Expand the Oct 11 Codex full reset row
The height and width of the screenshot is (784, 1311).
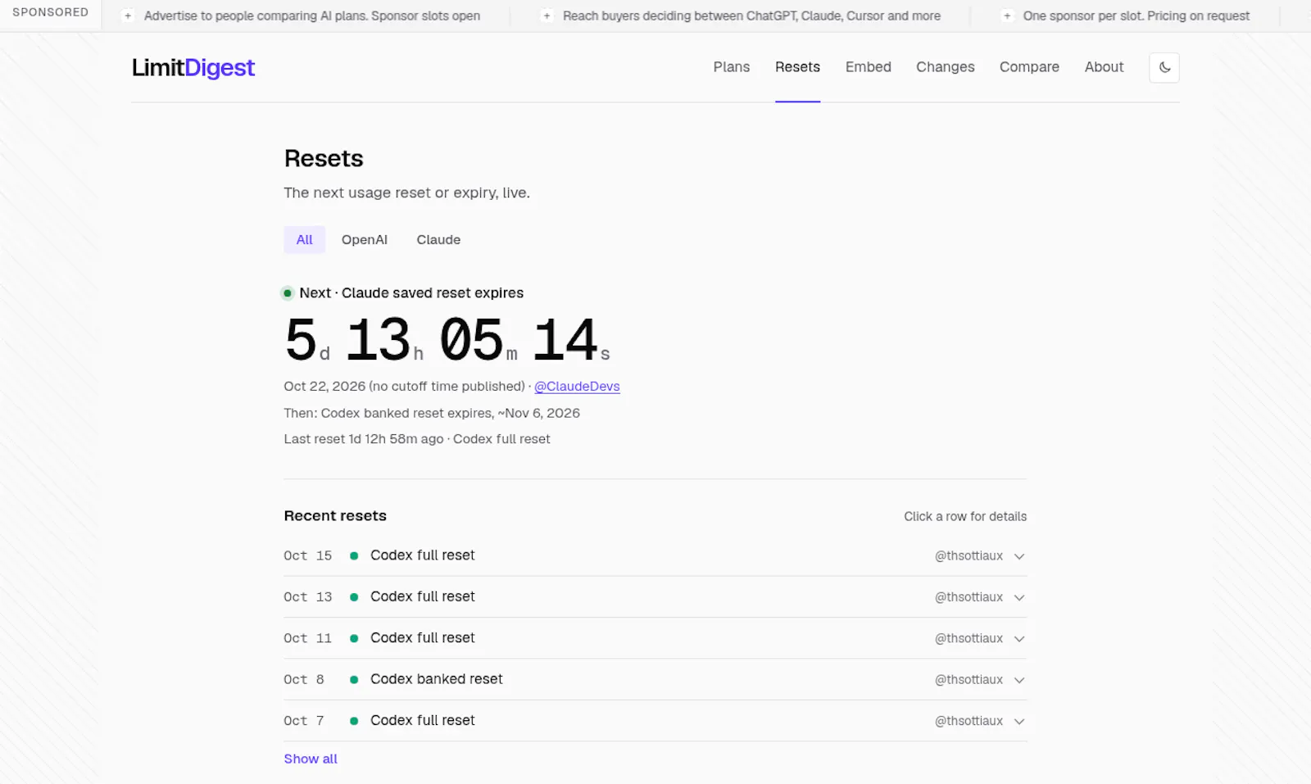[x=655, y=638]
